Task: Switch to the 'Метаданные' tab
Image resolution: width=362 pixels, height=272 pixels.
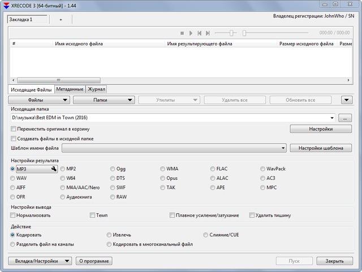Action: pyautogui.click(x=70, y=89)
